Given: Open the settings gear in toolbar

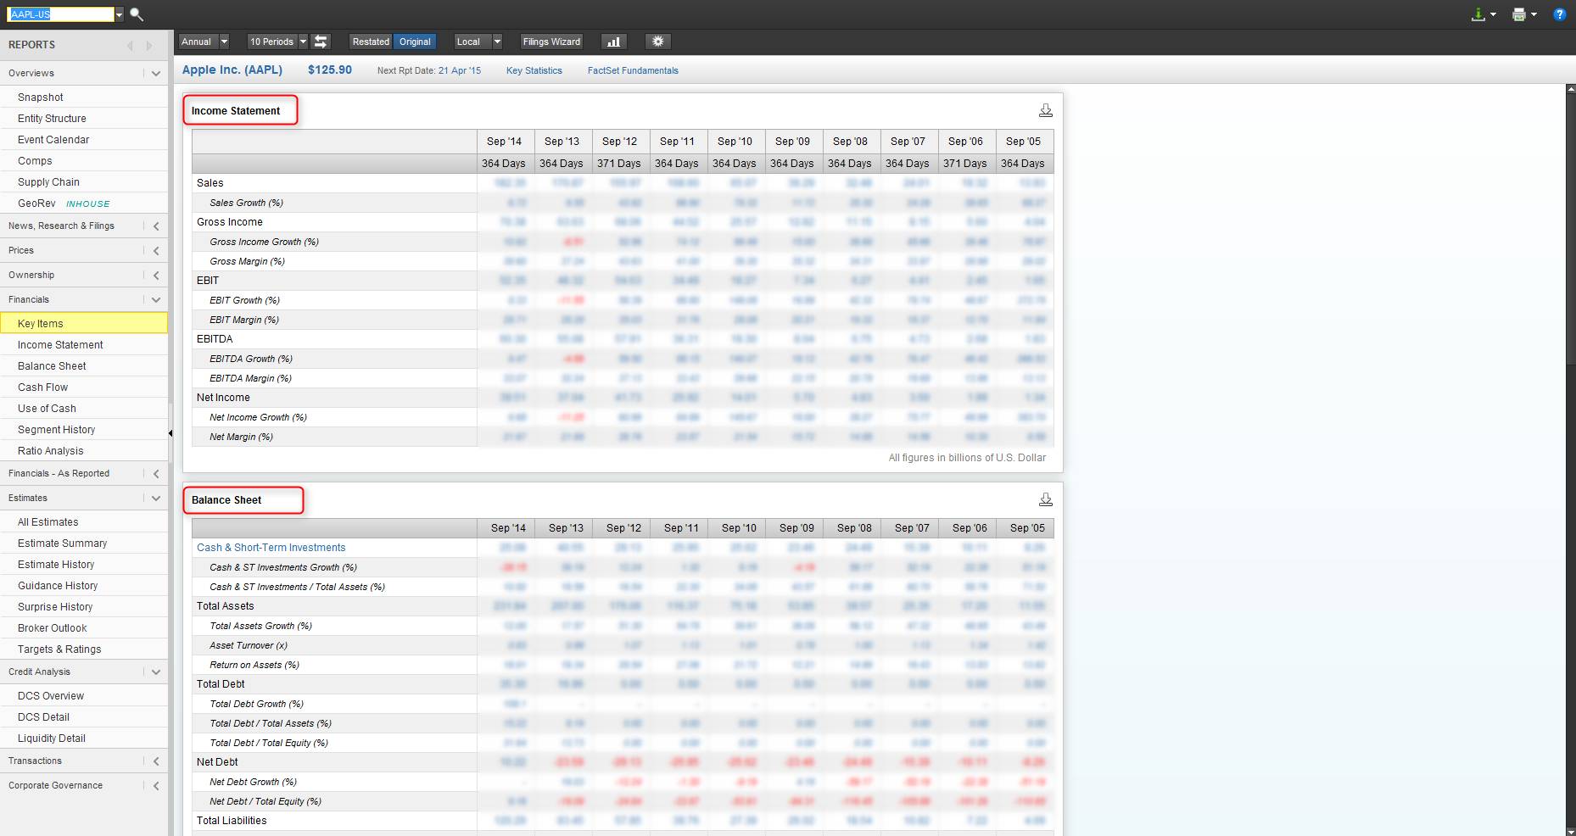Looking at the screenshot, I should click(657, 42).
